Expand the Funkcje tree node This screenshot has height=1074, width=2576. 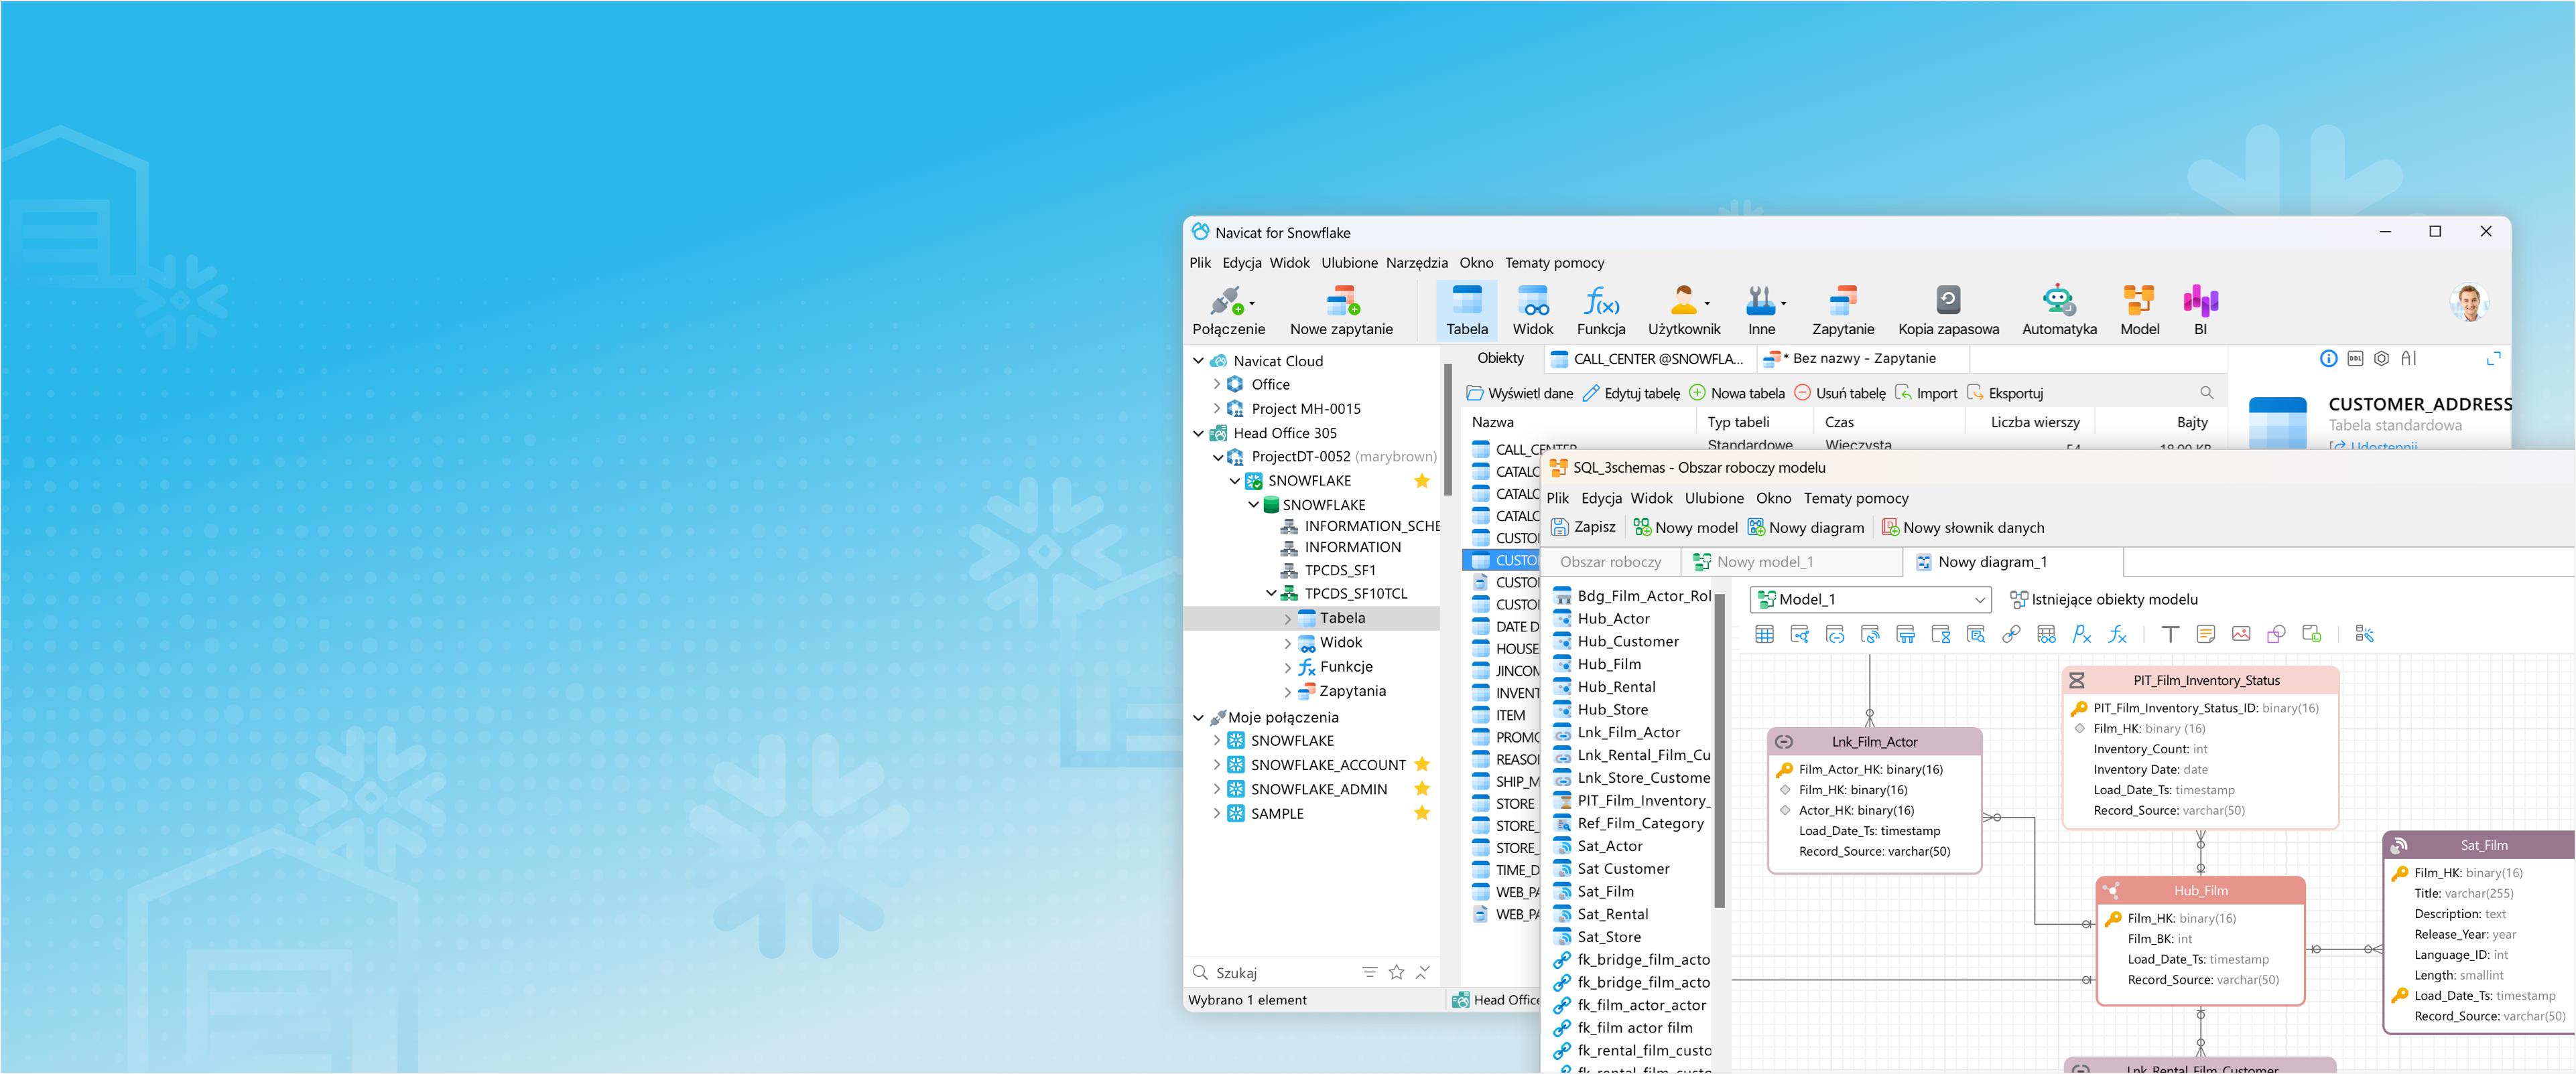click(x=1287, y=666)
